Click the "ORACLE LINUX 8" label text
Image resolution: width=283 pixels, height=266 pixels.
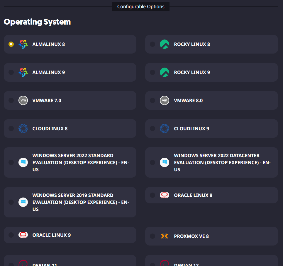[193, 195]
